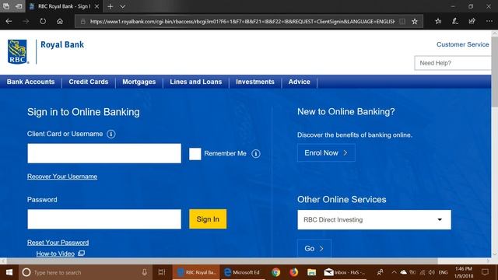
Task: Open Firefox from the taskbar
Action: pos(294,272)
